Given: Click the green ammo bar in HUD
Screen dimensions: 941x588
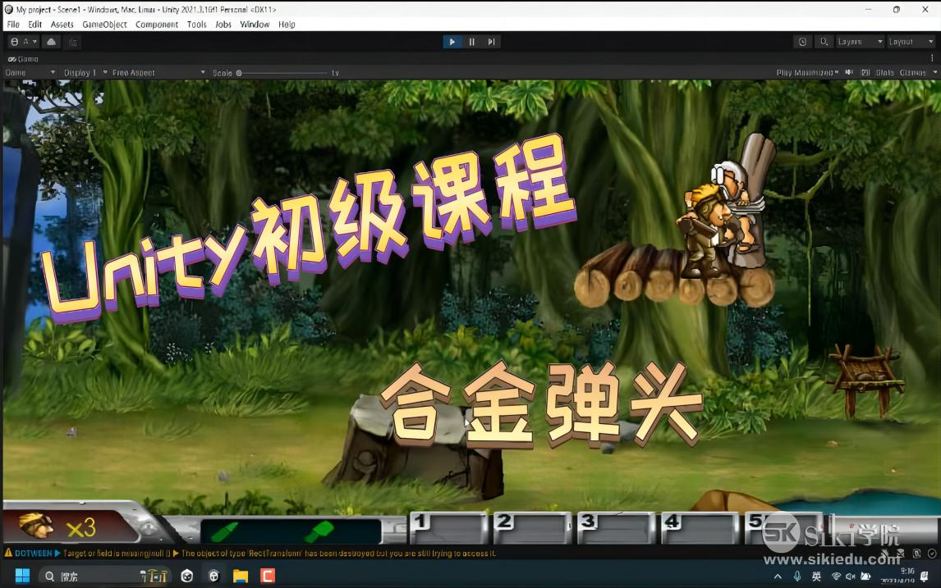Looking at the screenshot, I should point(291,531).
